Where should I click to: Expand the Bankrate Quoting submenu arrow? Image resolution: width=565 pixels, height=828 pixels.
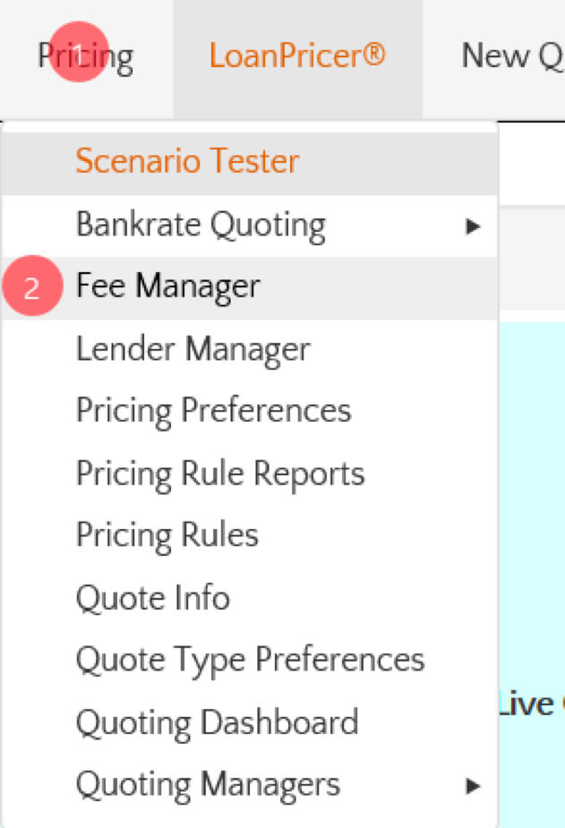pos(474,226)
